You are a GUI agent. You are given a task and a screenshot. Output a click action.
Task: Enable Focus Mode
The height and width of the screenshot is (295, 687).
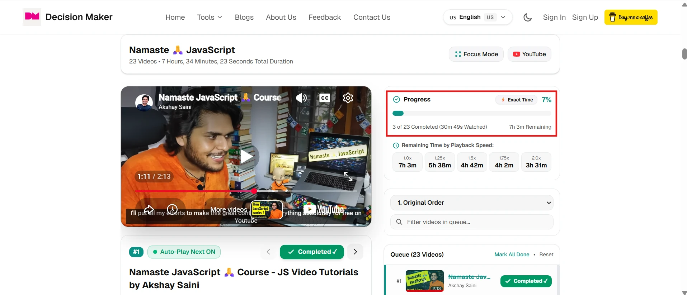[x=476, y=54]
